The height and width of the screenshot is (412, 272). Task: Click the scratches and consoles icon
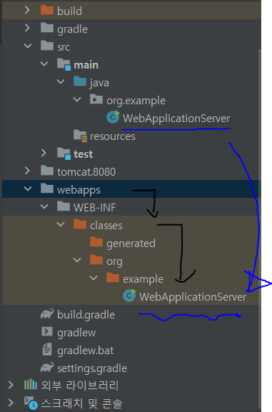tap(31, 403)
